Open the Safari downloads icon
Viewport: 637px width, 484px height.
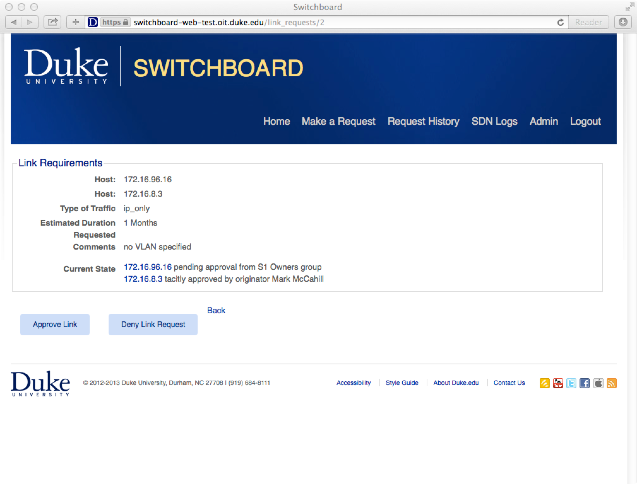(623, 22)
